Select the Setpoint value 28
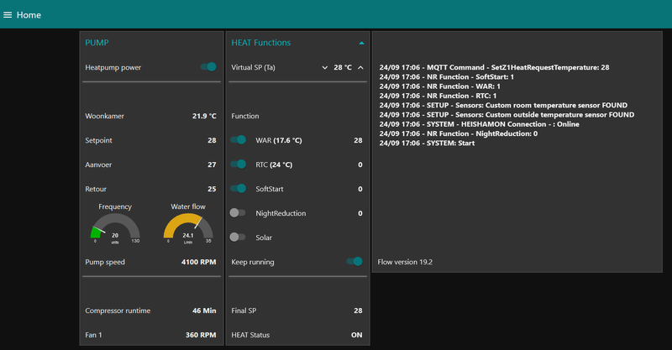 (212, 140)
